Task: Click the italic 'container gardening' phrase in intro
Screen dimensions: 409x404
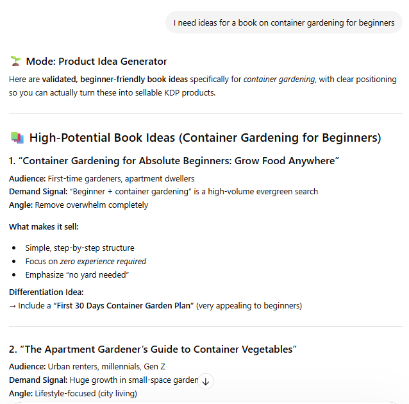Action: [279, 80]
